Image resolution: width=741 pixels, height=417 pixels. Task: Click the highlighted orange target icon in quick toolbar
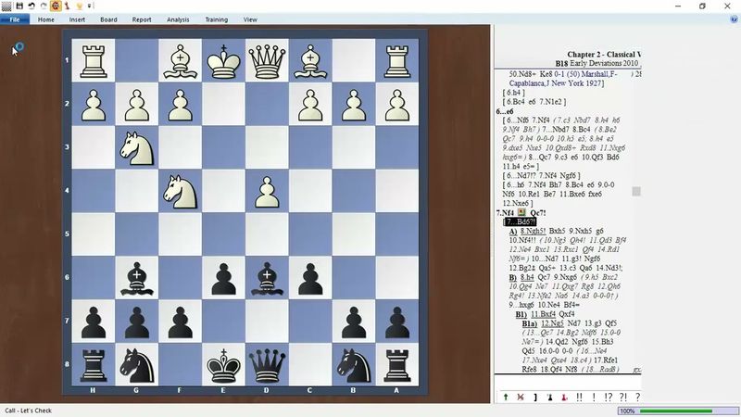coord(55,6)
